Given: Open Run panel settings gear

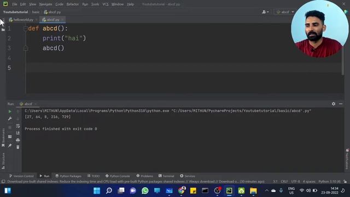Looking at the screenshot, I should pos(334,104).
